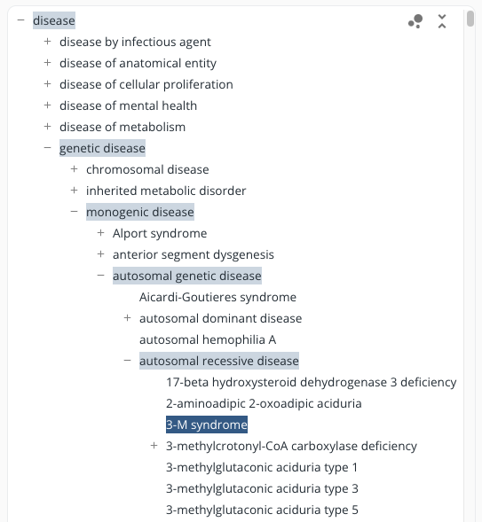Viewport: 482px width, 522px height.
Task: Expand disease of mental health node
Action: click(47, 105)
